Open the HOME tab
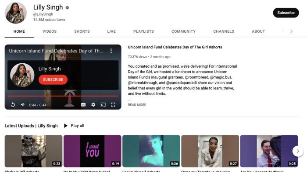307x172 pixels. (x=19, y=31)
